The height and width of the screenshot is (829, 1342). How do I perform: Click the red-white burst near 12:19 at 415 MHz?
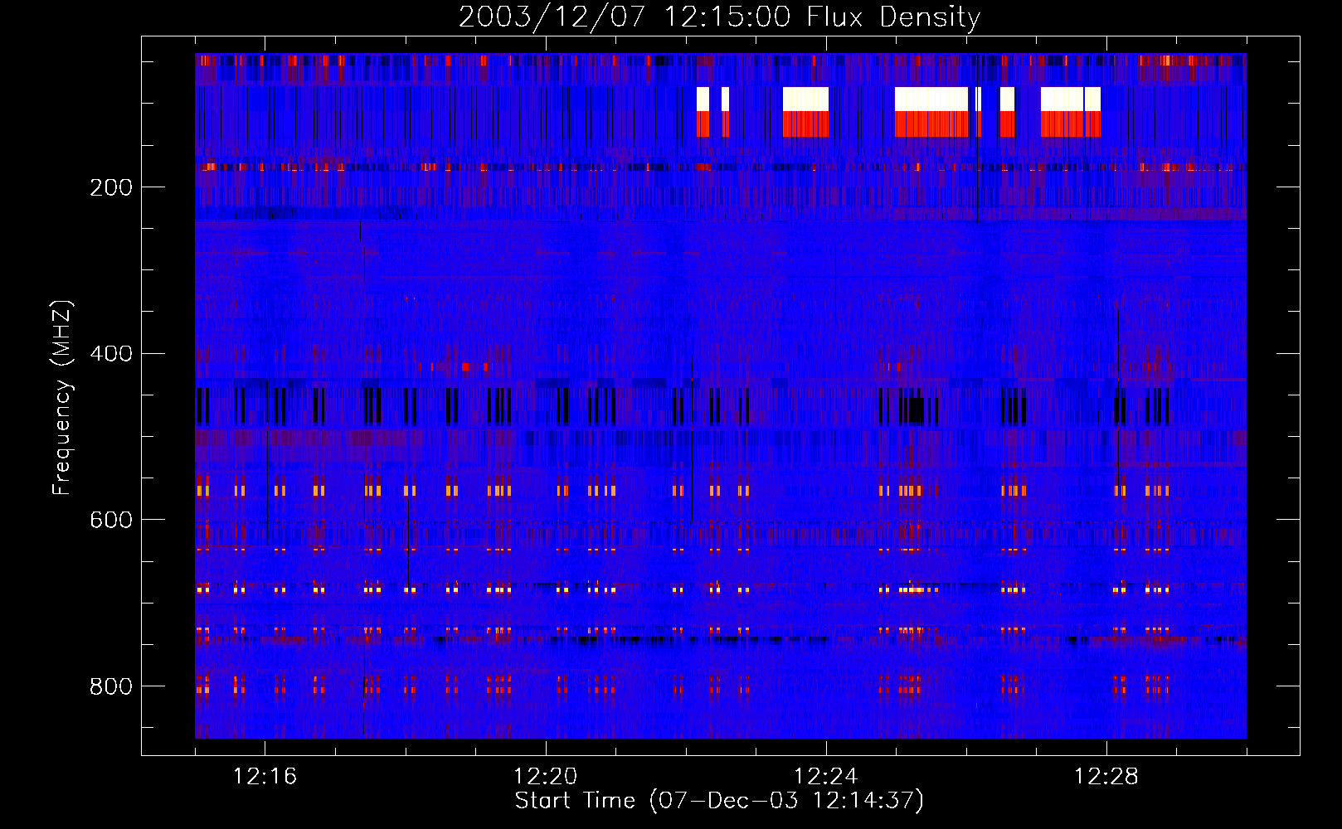466,366
